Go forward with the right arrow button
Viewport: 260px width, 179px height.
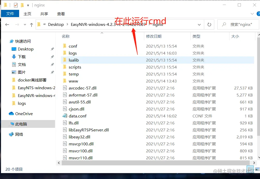tap(17, 25)
